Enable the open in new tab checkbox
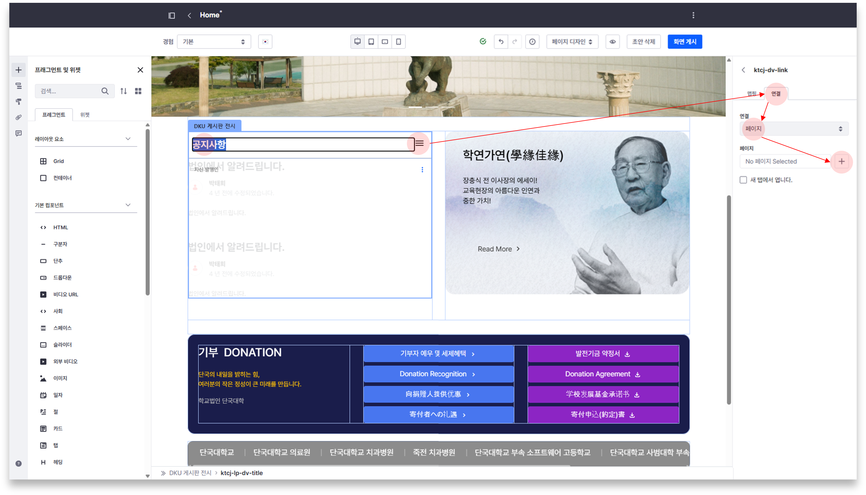Image resolution: width=866 pixels, height=495 pixels. (743, 180)
